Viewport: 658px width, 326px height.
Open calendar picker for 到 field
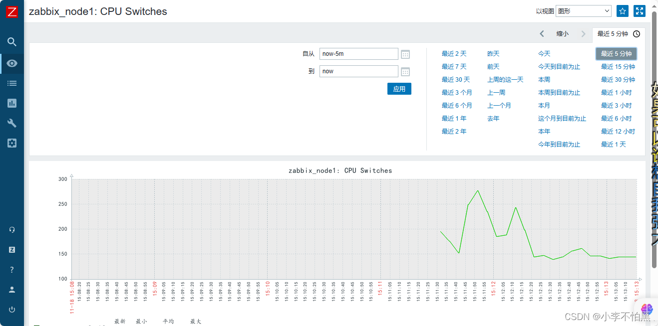405,71
